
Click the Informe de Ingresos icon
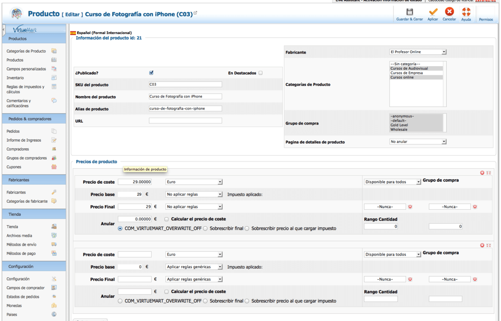coord(54,140)
